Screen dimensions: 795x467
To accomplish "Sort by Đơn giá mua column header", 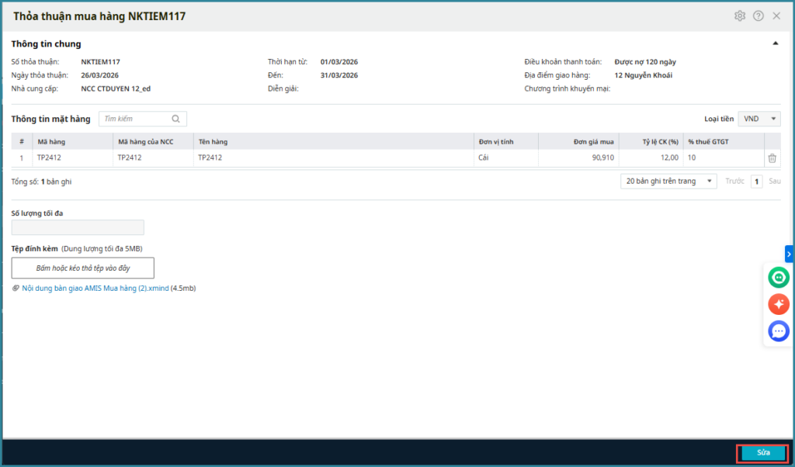I will 593,142.
